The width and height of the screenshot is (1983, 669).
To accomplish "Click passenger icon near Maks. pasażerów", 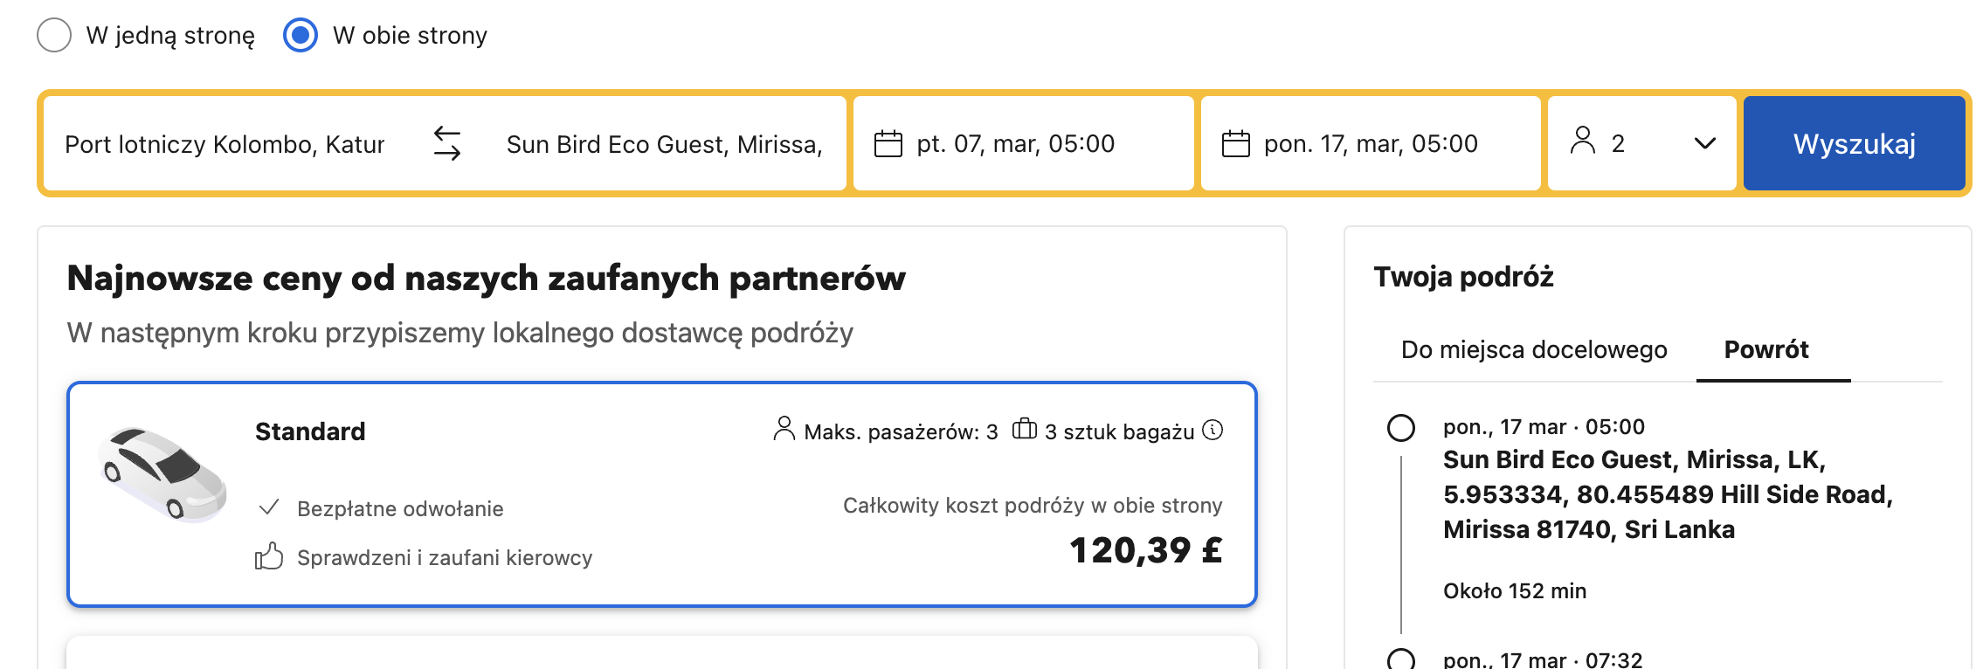I will click(x=784, y=429).
